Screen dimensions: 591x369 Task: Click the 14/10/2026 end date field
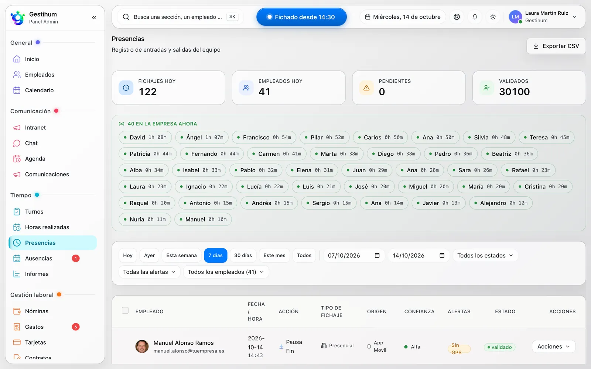point(419,255)
